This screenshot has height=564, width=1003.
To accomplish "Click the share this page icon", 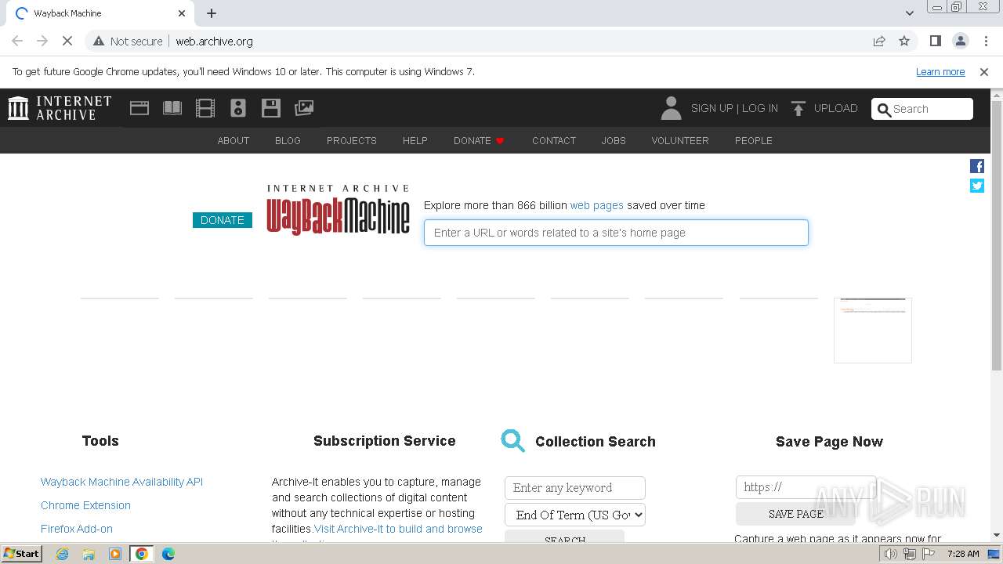I will click(x=879, y=41).
